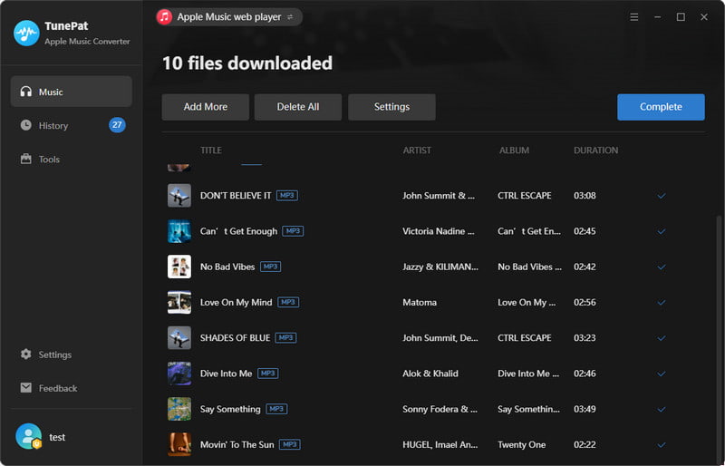
Task: Open the Tools sidebar item
Action: click(72, 159)
